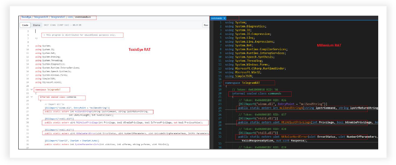This screenshot has width=396, height=165.
Task: Switch to the Code tab in GitHub view
Action: point(25,25)
